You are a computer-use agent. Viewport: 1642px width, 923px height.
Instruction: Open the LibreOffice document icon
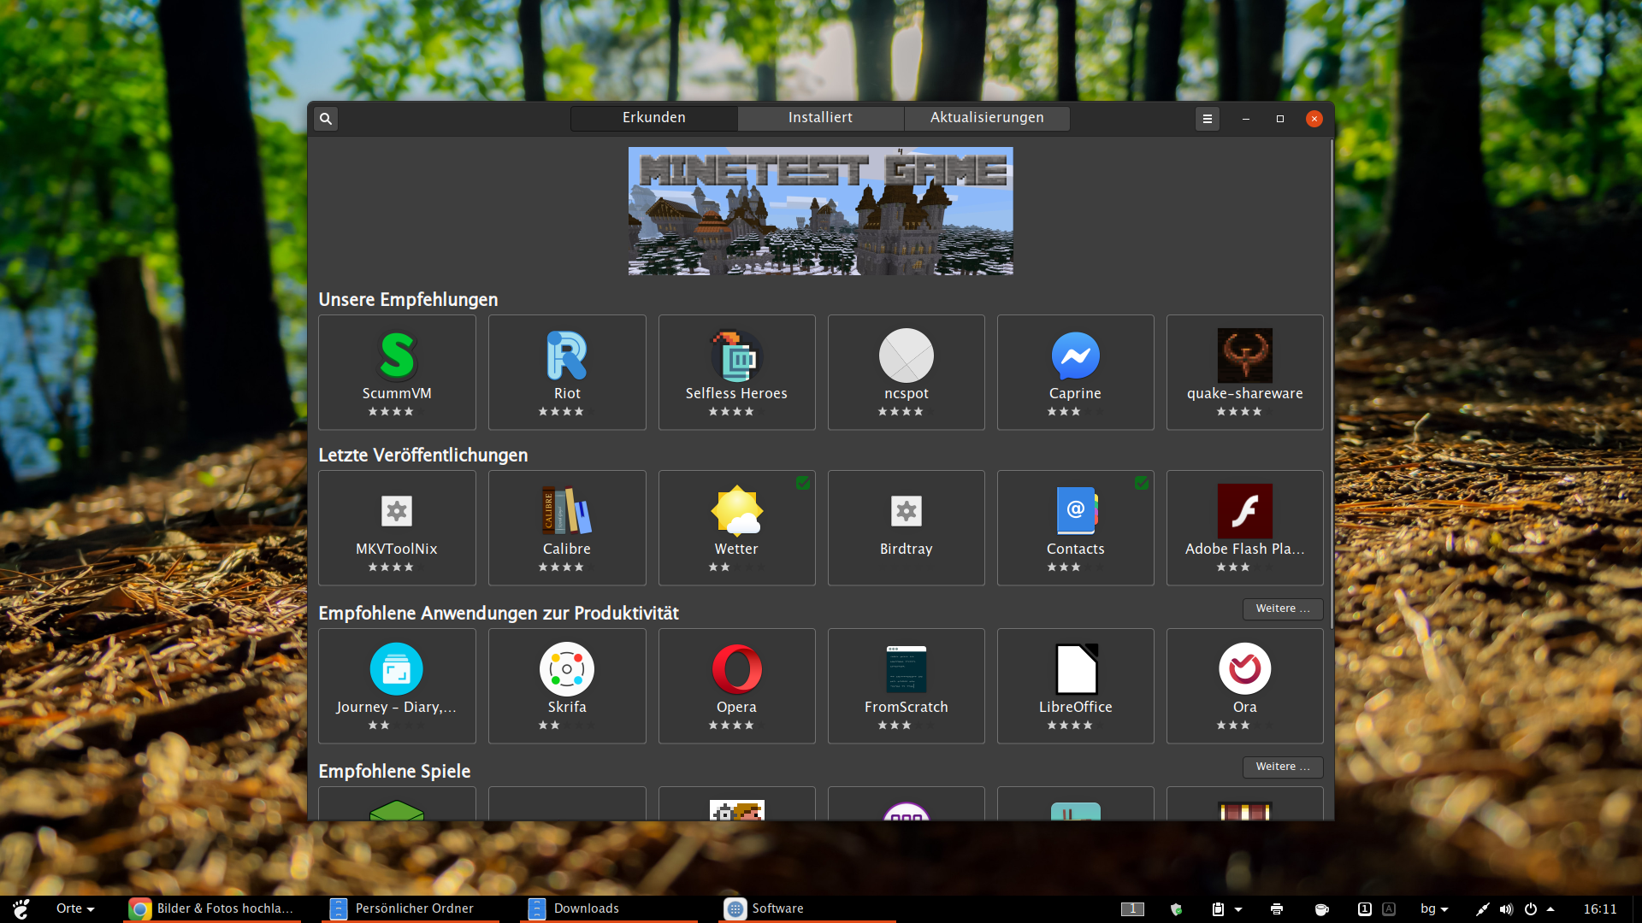[1076, 669]
